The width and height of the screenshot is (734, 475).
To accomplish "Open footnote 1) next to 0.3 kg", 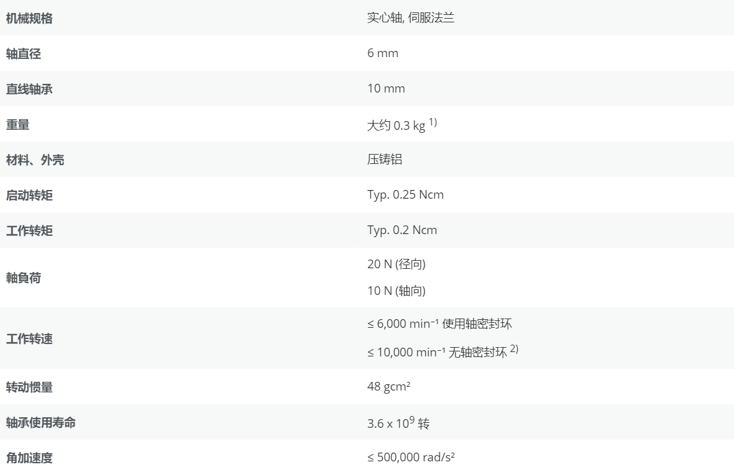I will pos(433,123).
